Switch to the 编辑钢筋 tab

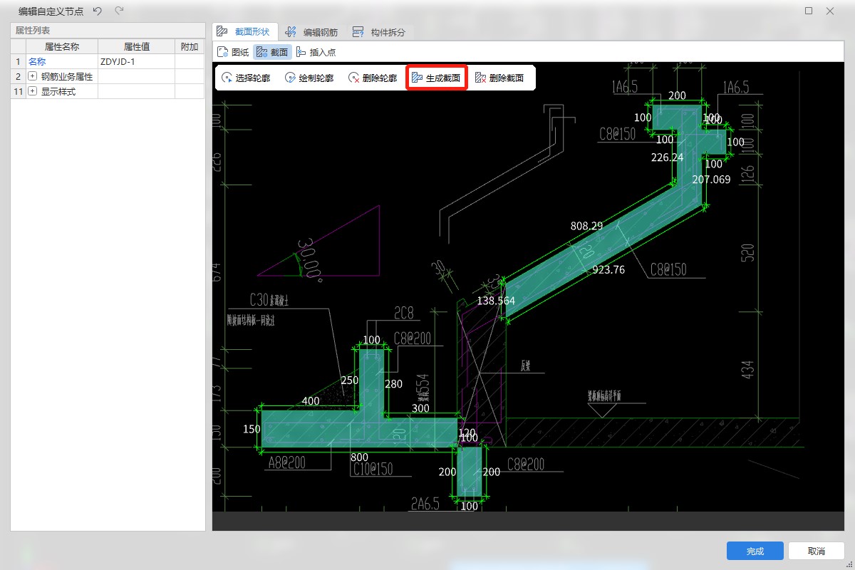[311, 32]
